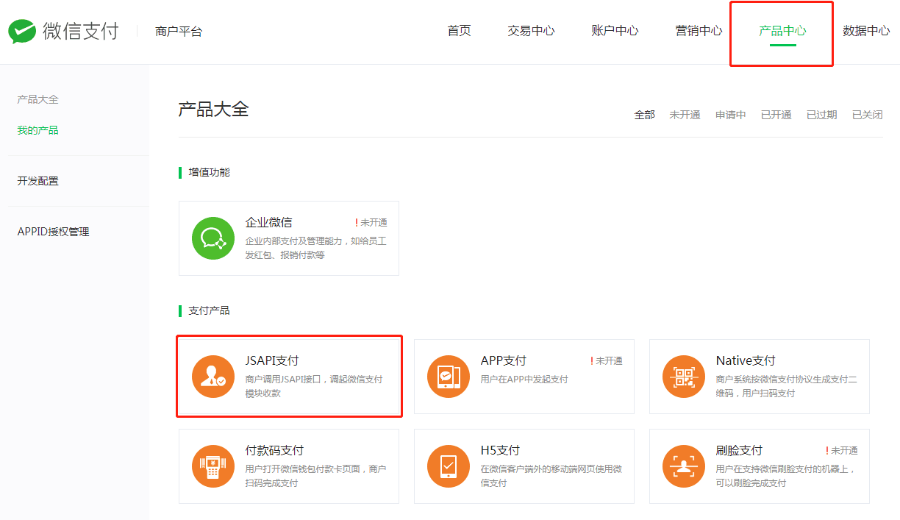The height and width of the screenshot is (520, 900).
Task: Filter products by 已过期
Action: (x=822, y=115)
